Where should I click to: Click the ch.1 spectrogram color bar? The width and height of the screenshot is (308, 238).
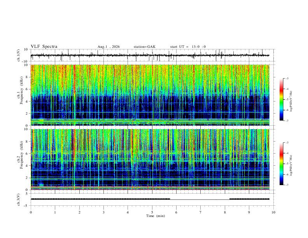click(x=281, y=100)
